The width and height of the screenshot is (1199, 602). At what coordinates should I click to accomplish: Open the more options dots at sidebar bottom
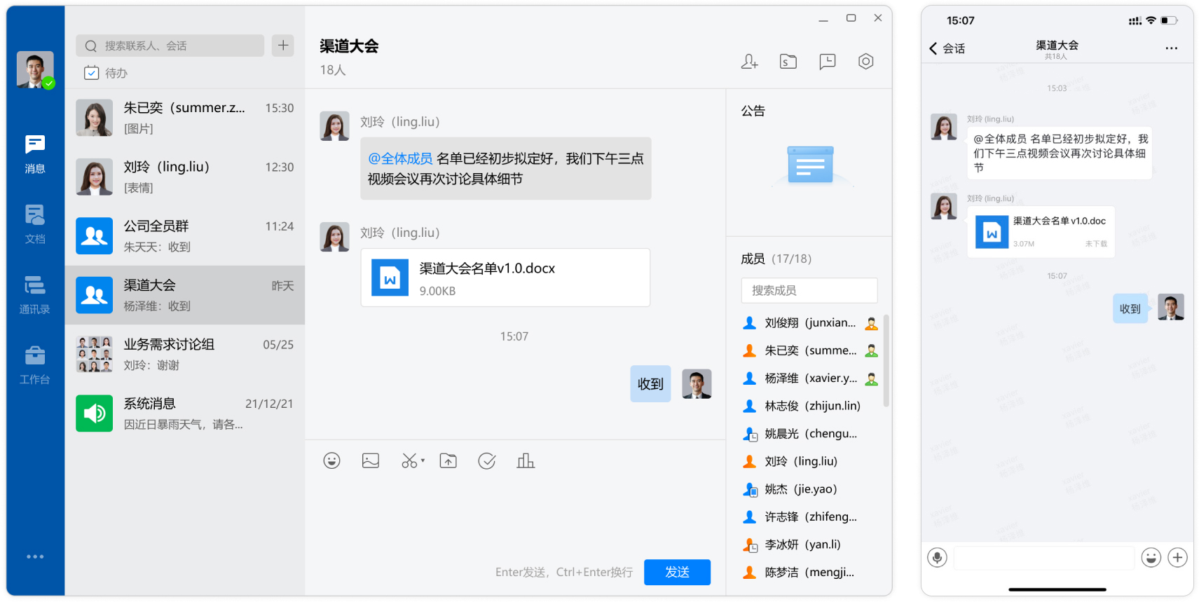tap(35, 556)
